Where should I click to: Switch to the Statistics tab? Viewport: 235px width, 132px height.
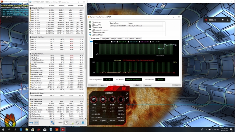point(138,38)
